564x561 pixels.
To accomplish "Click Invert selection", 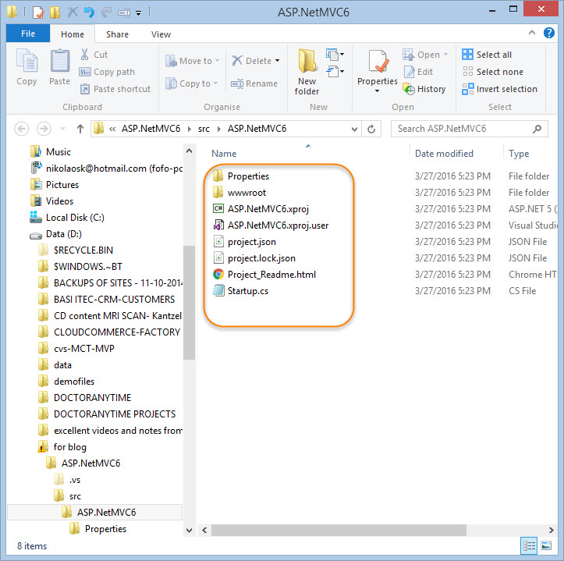I will [x=499, y=89].
